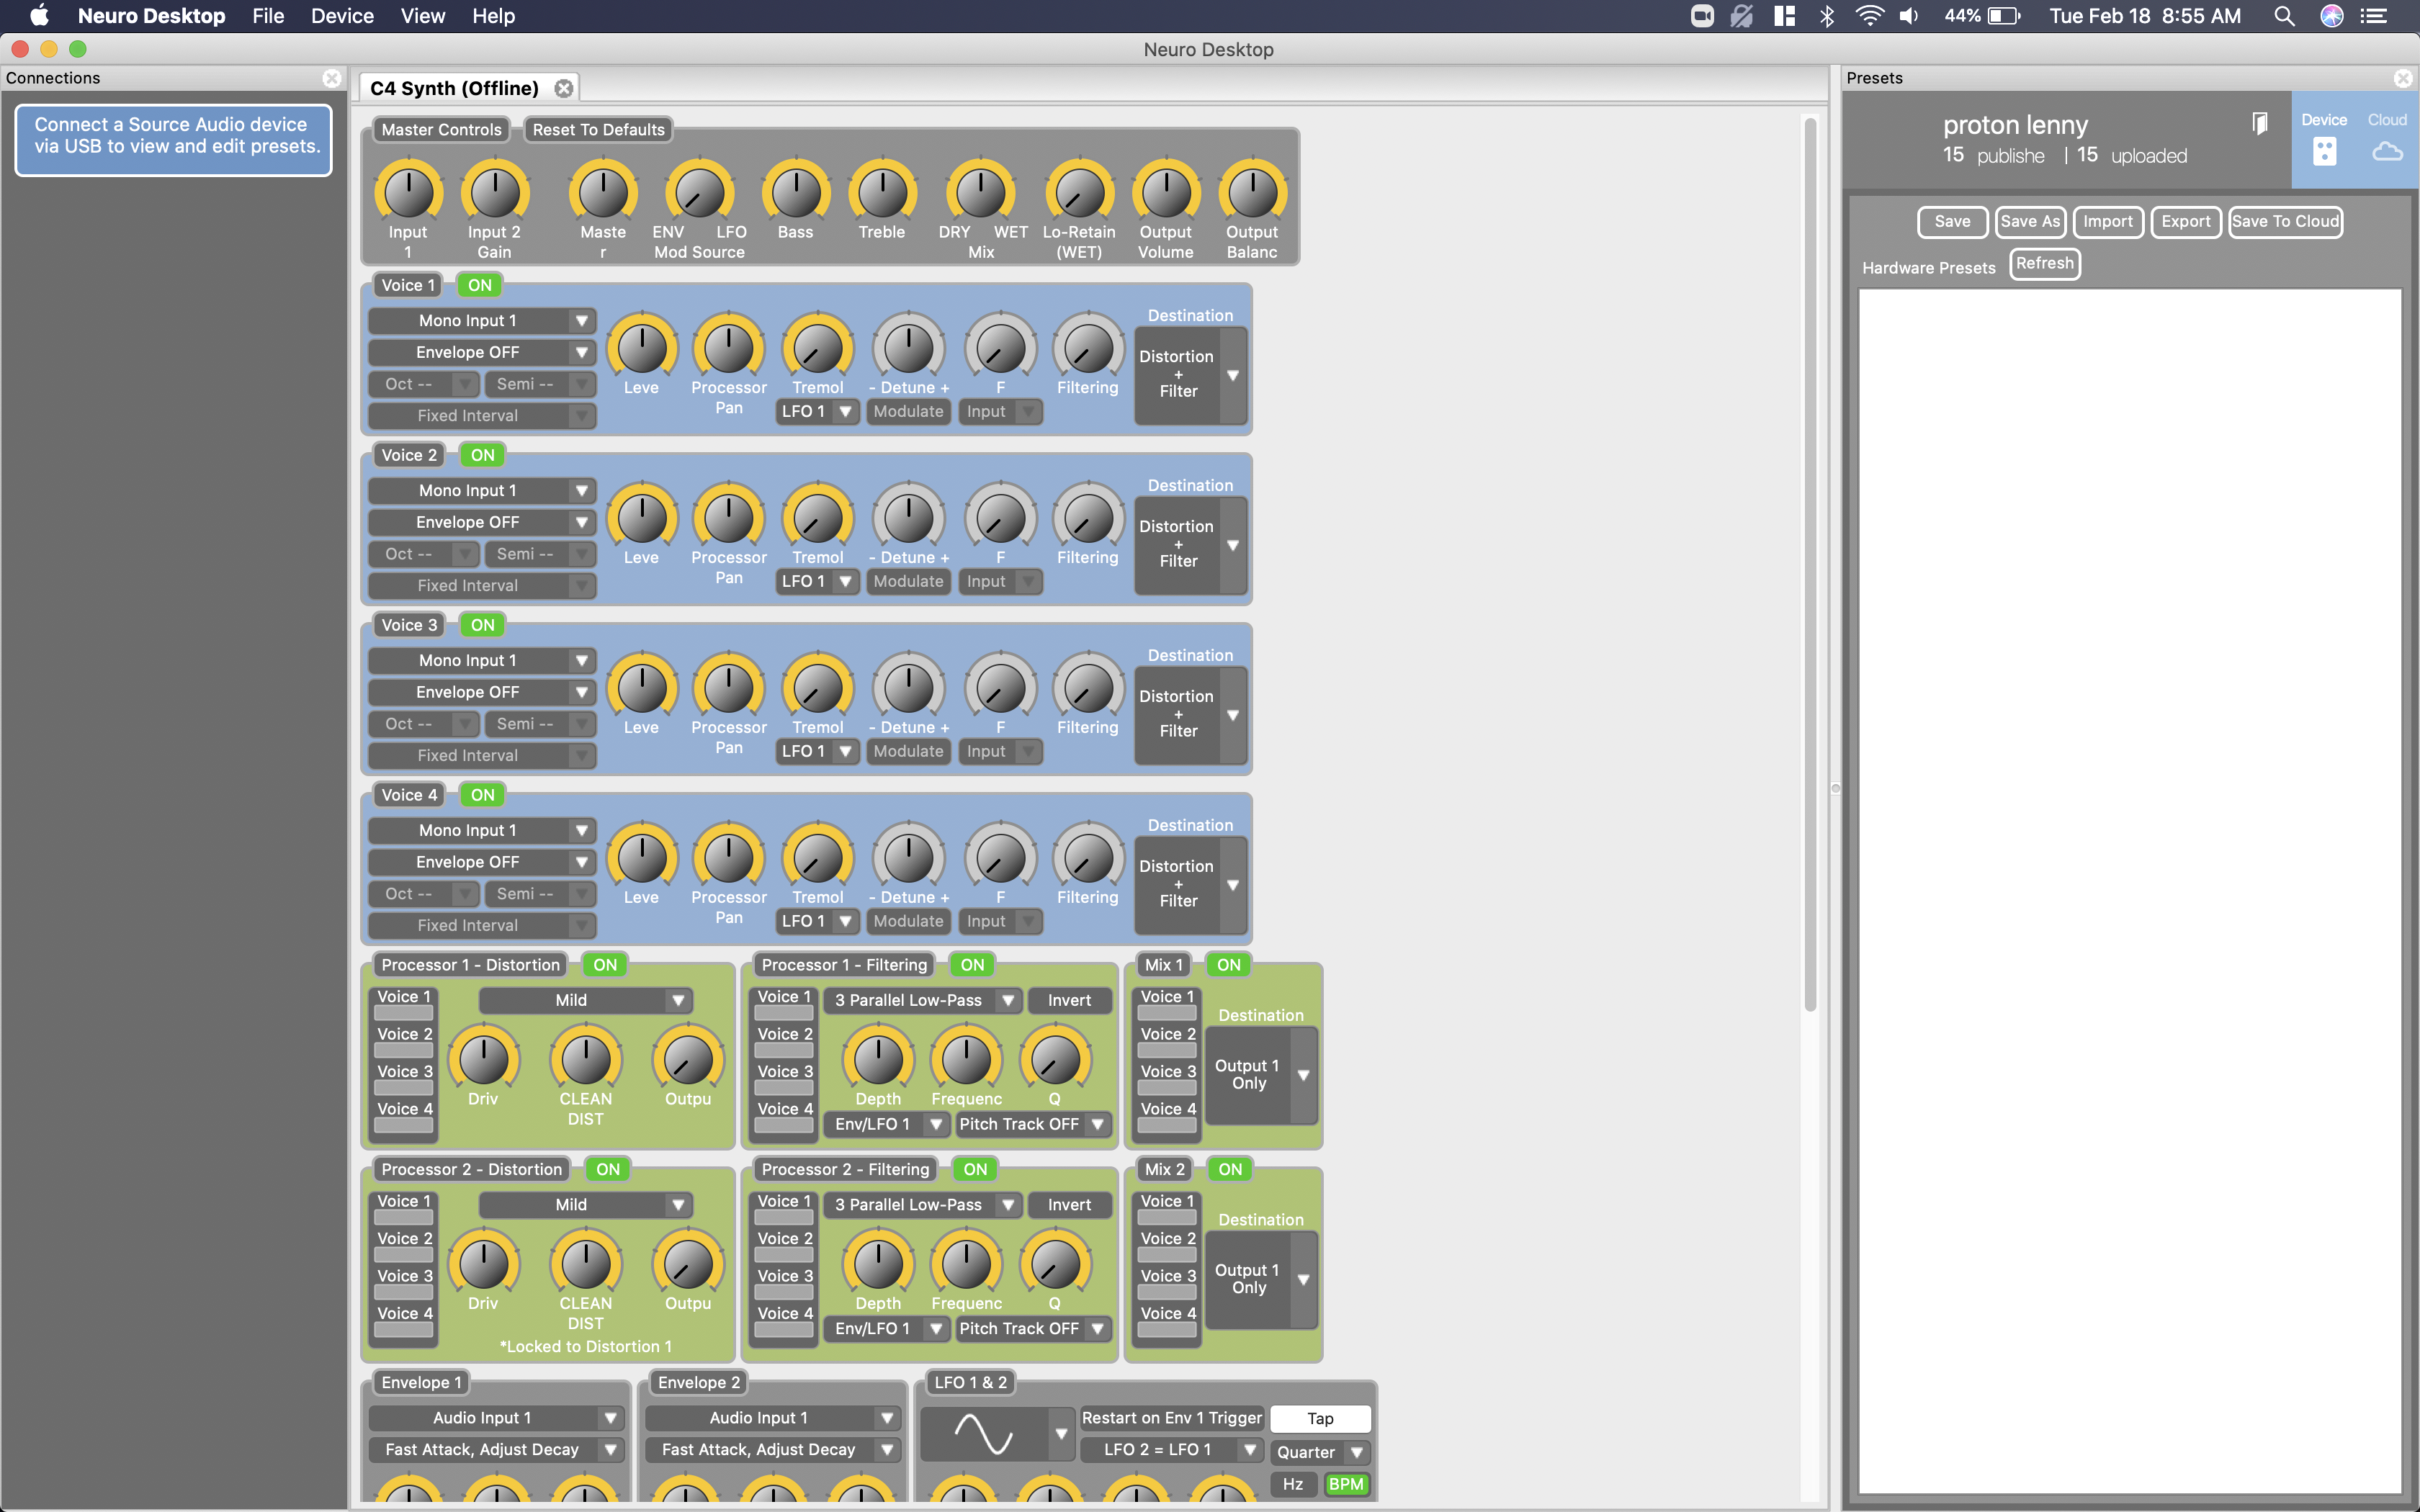Screen dimensions: 2420x1512
Task: Expand Voice 3 Destination dropdown
Action: pos(1190,714)
